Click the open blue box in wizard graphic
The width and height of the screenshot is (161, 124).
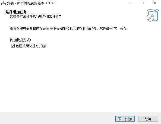(x=154, y=15)
